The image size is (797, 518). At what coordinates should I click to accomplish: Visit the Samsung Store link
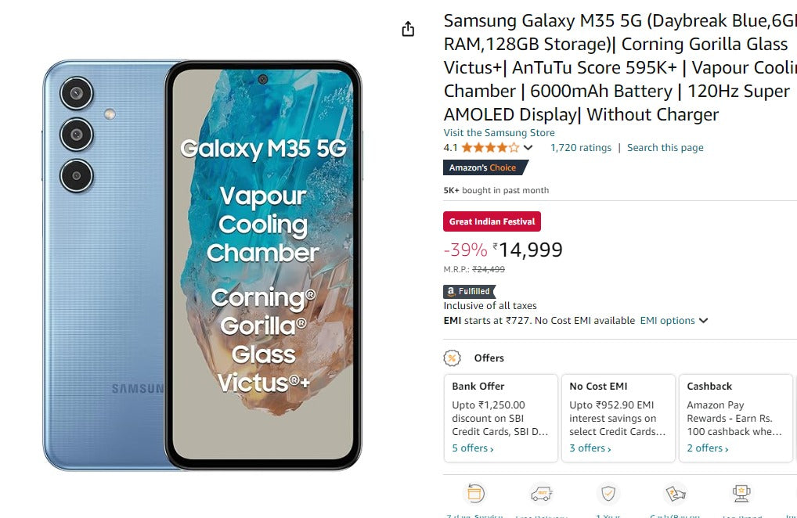499,133
